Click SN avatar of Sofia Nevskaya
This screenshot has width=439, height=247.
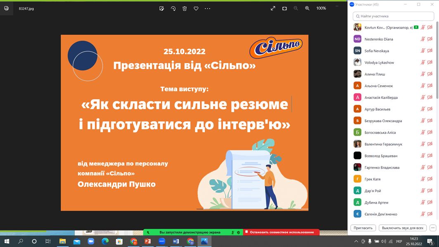coord(357,51)
